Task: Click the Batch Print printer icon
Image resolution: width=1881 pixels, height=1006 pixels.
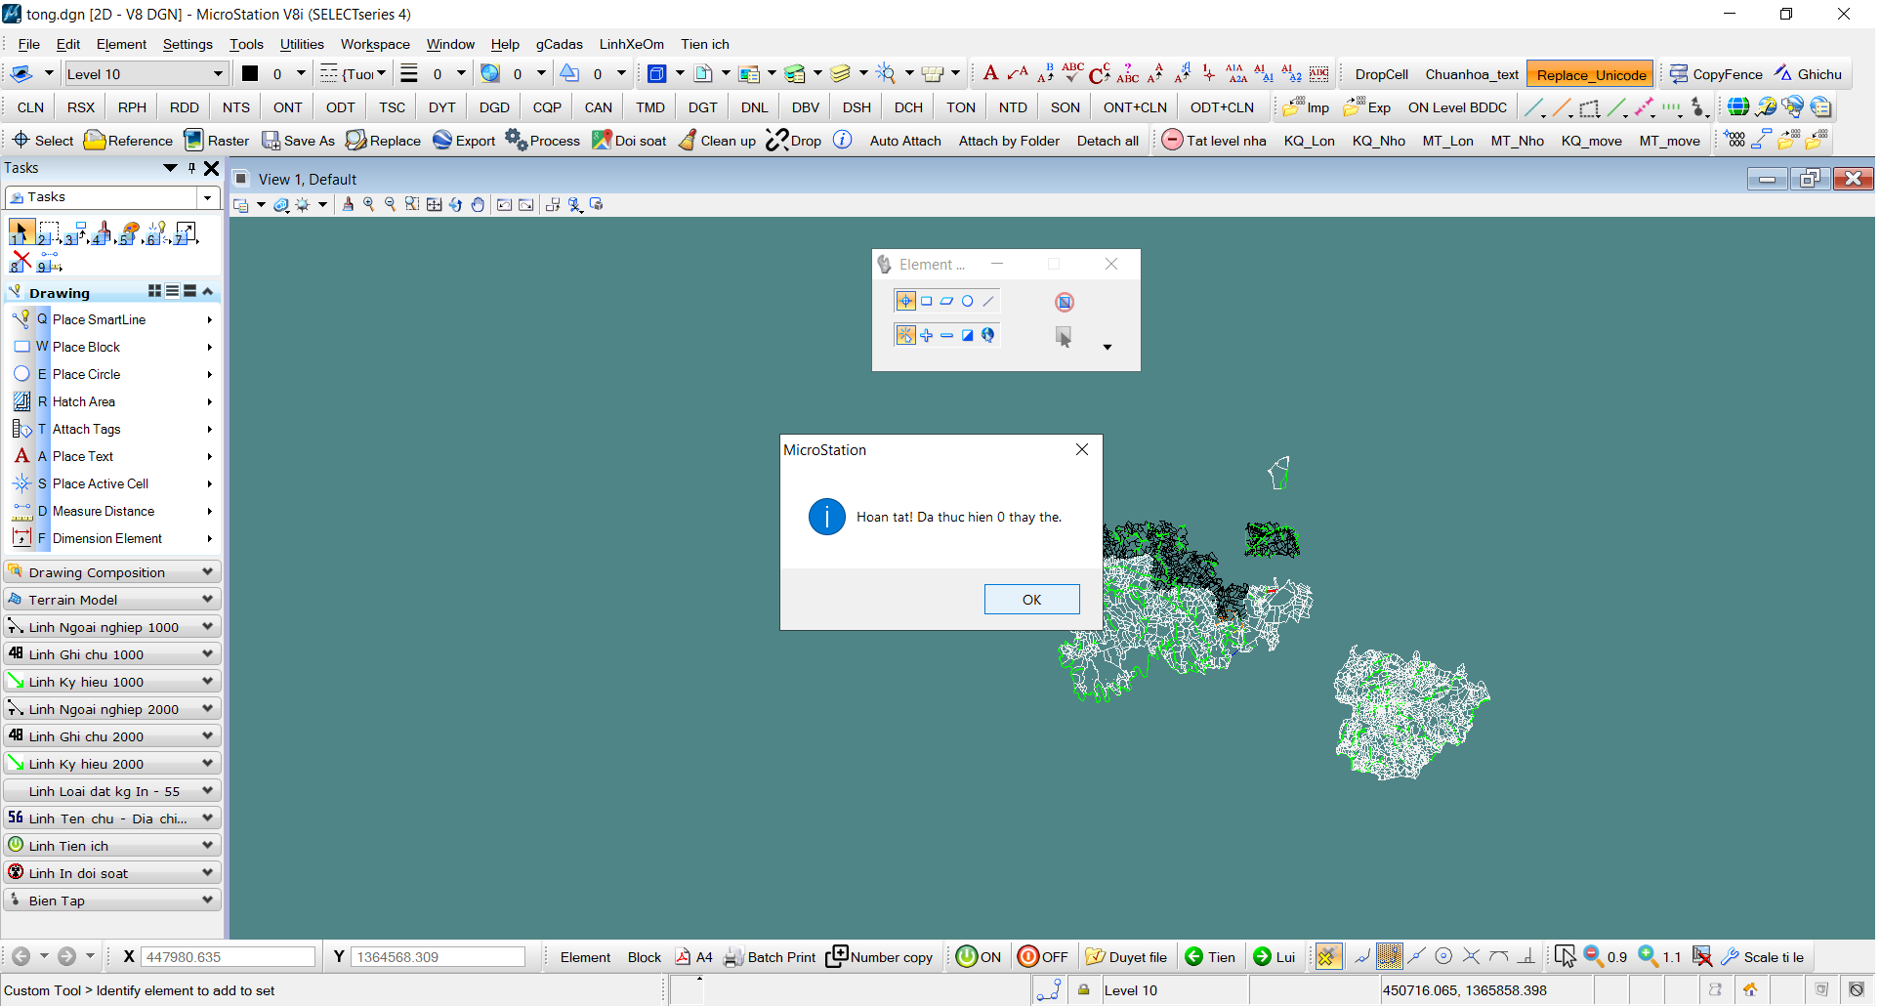Action: tap(733, 957)
